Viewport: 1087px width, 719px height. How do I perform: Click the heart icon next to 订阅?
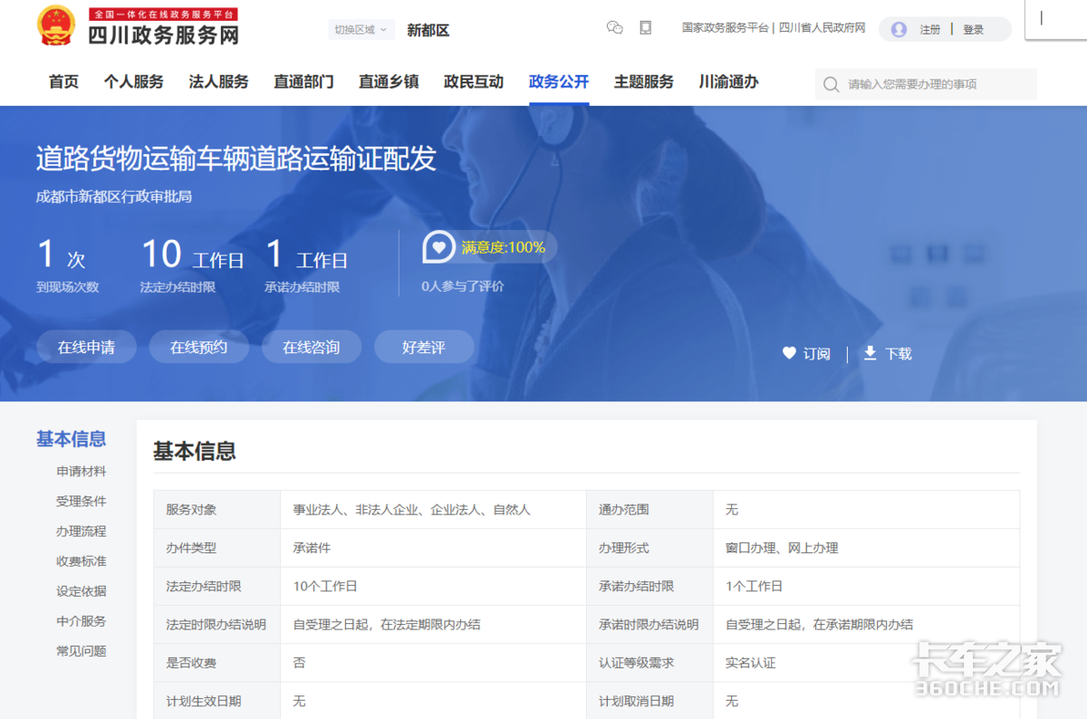pos(789,353)
